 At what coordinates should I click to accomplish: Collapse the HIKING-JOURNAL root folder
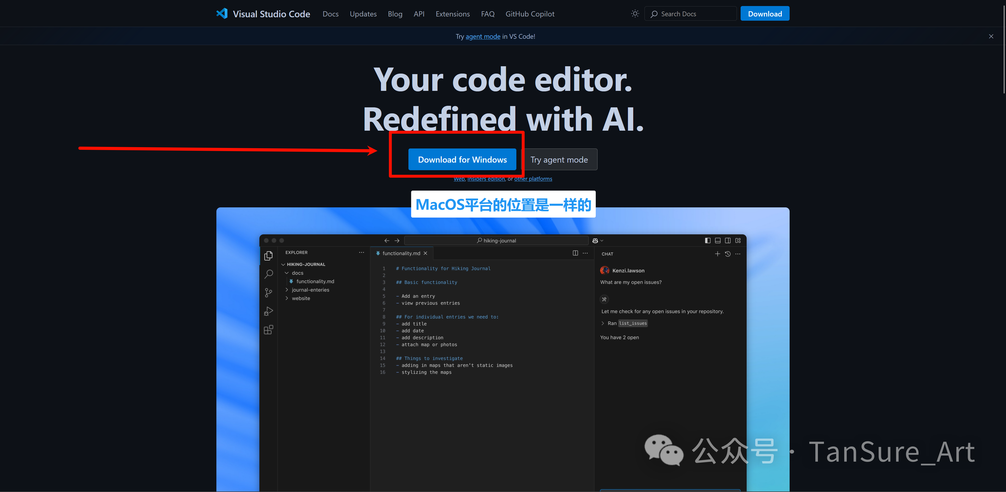tap(283, 264)
